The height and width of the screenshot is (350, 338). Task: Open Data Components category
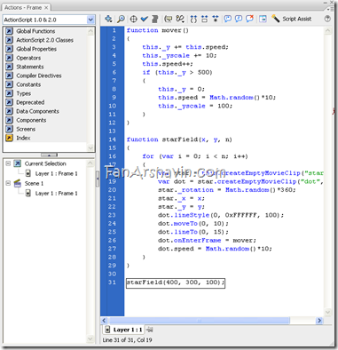point(37,111)
